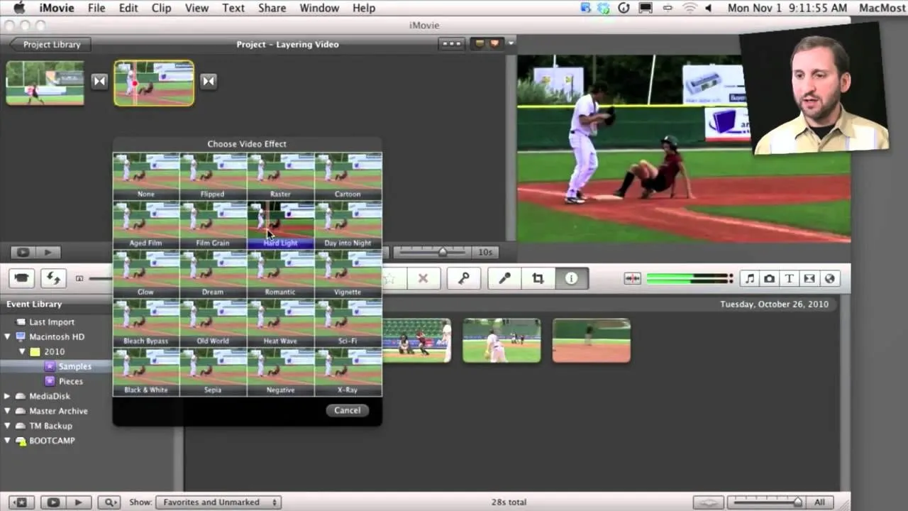
Task: Toggle audio skimming button
Action: point(632,279)
